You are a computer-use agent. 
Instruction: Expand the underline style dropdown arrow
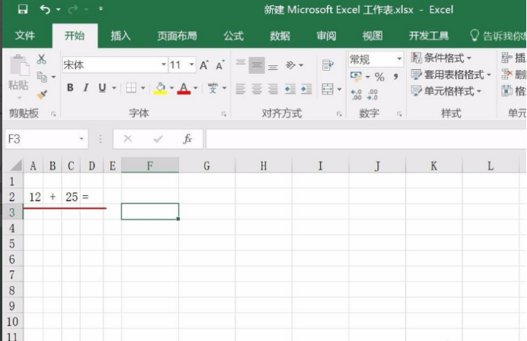pos(114,88)
